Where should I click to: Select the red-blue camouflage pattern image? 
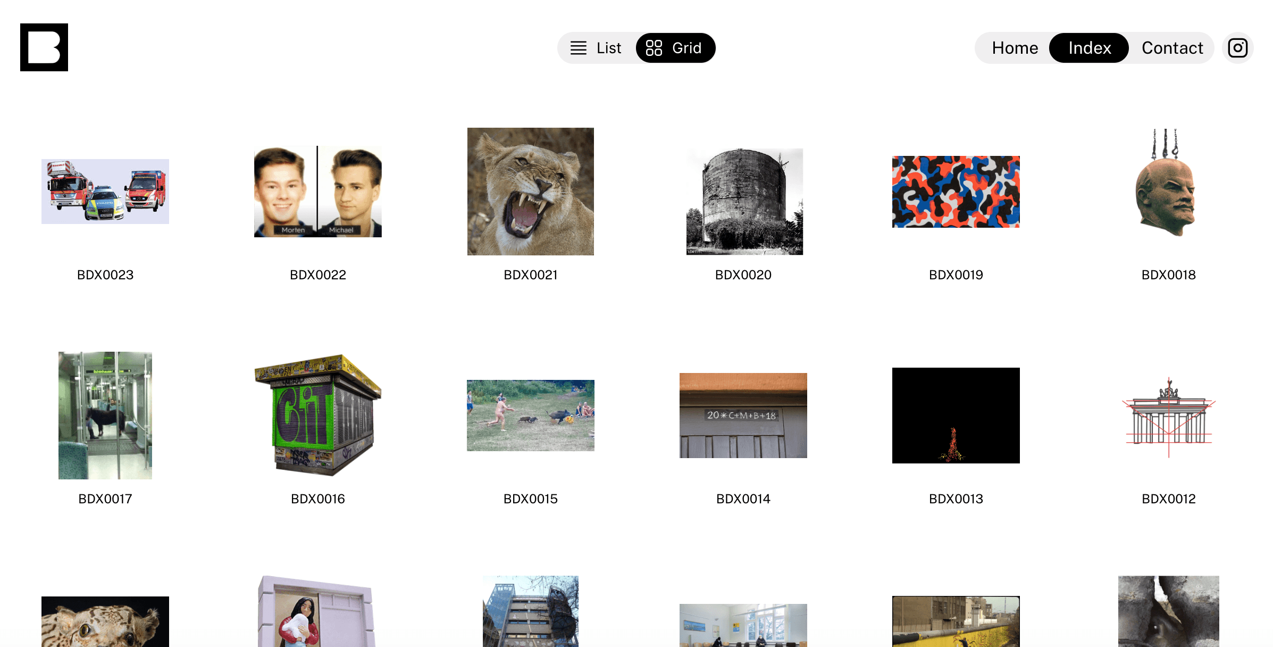click(956, 192)
